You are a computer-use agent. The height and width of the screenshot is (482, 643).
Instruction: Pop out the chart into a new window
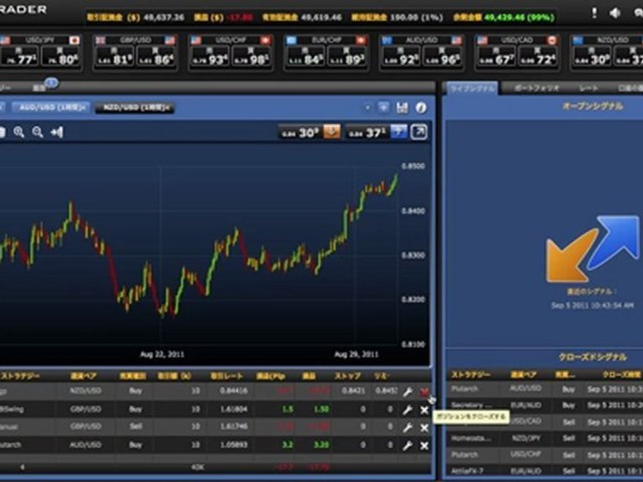pyautogui.click(x=419, y=132)
